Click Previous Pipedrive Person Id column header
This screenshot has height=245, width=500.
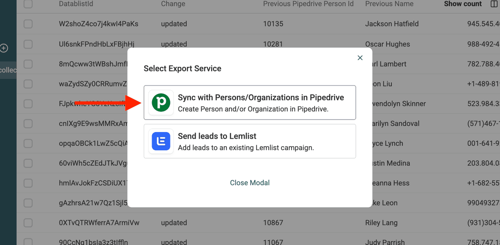(308, 4)
